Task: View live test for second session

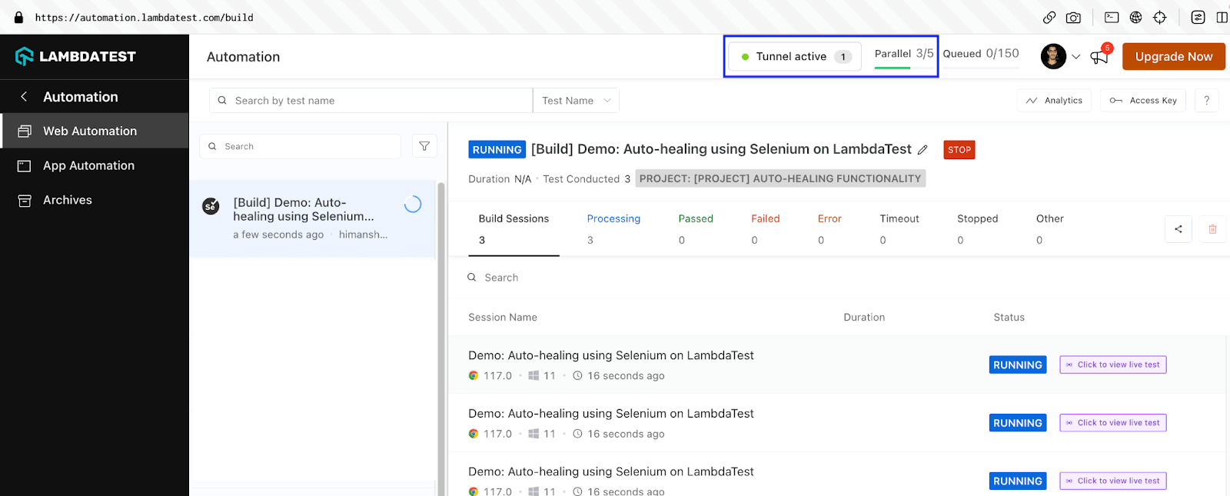Action: coord(1113,423)
